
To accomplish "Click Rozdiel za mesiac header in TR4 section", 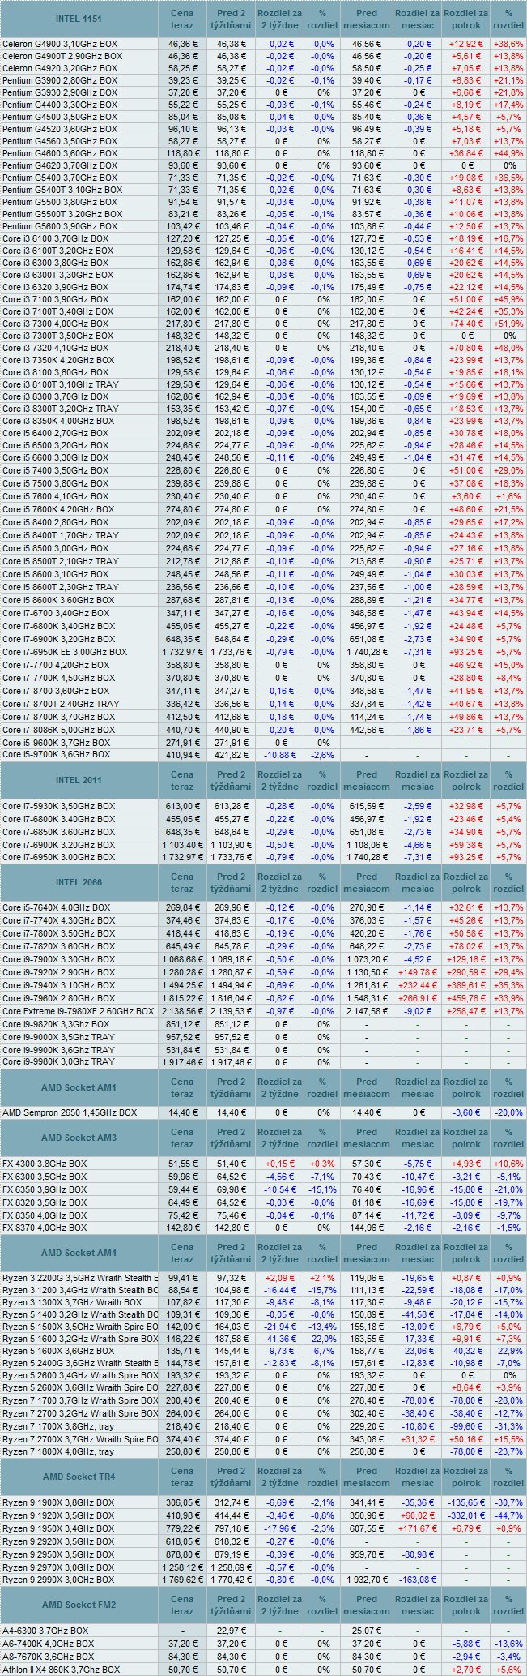I will (x=417, y=1477).
